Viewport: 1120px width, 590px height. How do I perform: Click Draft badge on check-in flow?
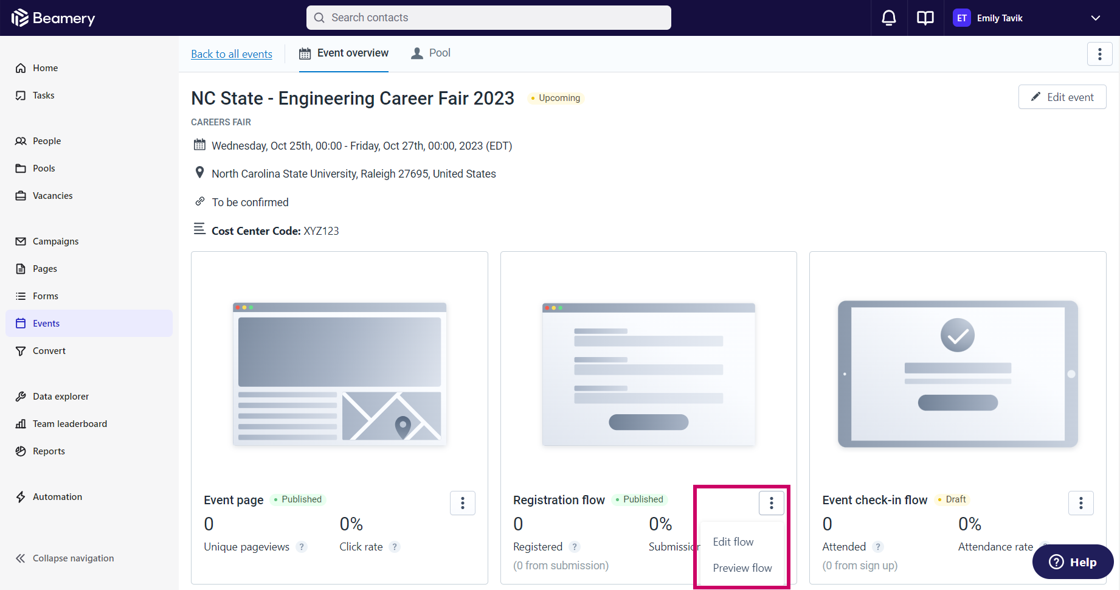(952, 499)
